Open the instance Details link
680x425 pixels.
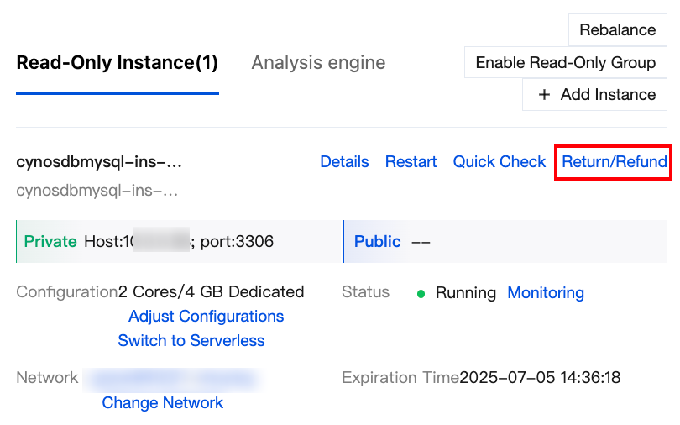click(344, 162)
